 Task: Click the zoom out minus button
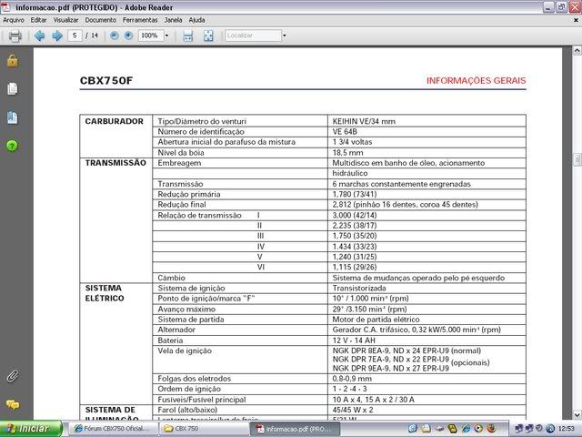(x=115, y=36)
